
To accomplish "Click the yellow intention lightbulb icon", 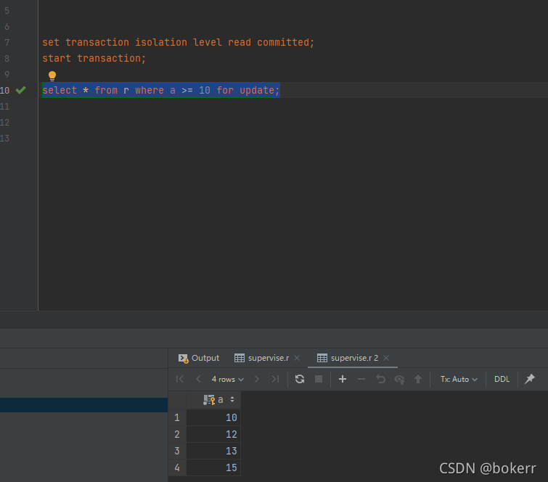I will coord(52,75).
